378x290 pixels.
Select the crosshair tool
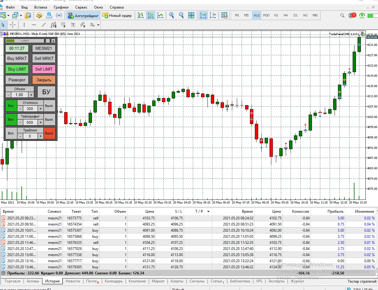click(13, 25)
